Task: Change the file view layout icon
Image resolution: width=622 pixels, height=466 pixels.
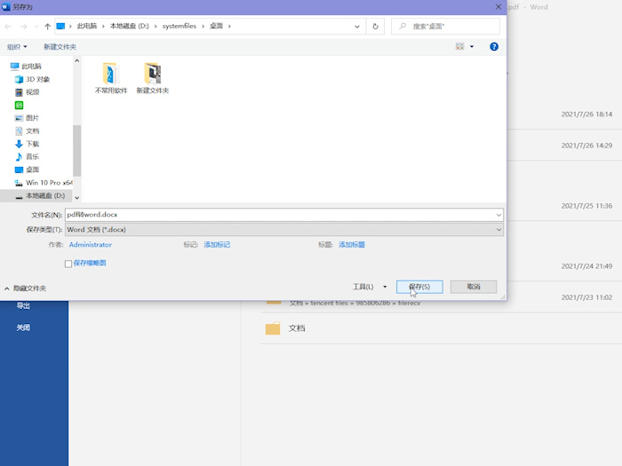Action: [460, 46]
